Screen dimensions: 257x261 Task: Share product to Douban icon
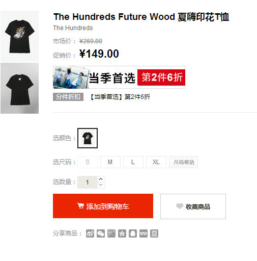tap(154, 233)
